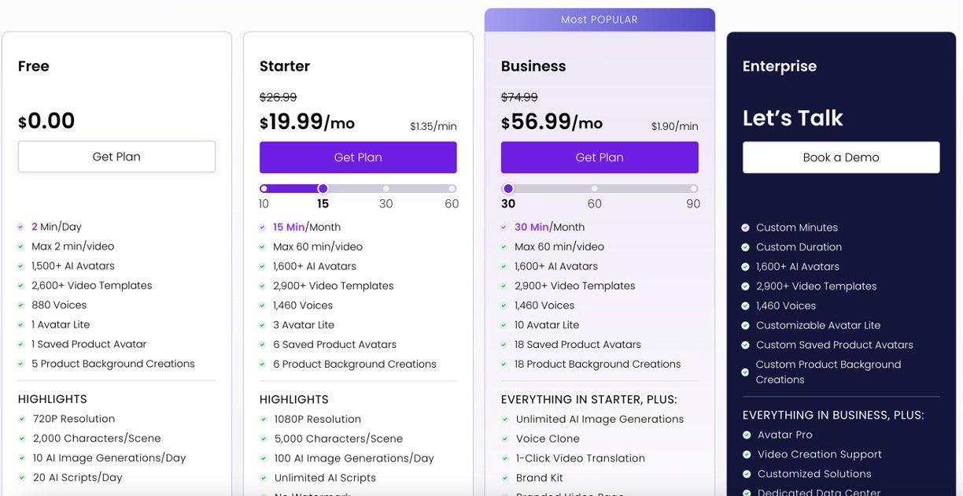Select the 10 minute Starter slider stop
Screen dimensions: 963x496
264,189
